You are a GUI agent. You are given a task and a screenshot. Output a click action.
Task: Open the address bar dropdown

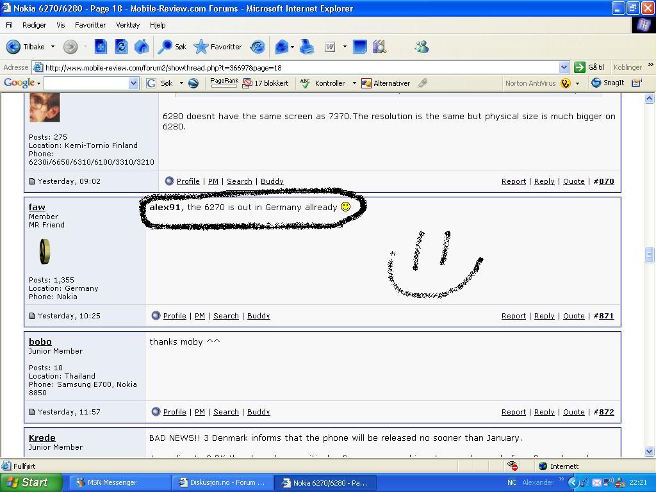564,67
